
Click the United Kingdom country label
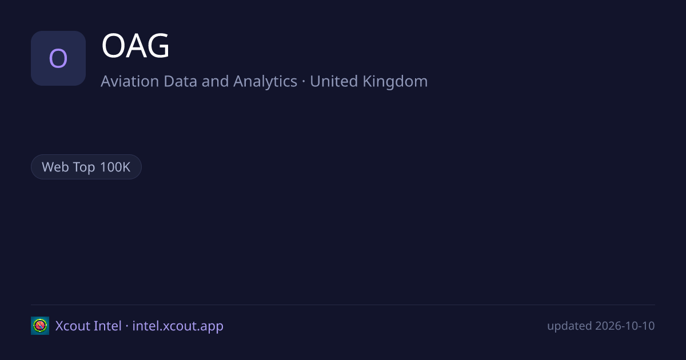[369, 81]
